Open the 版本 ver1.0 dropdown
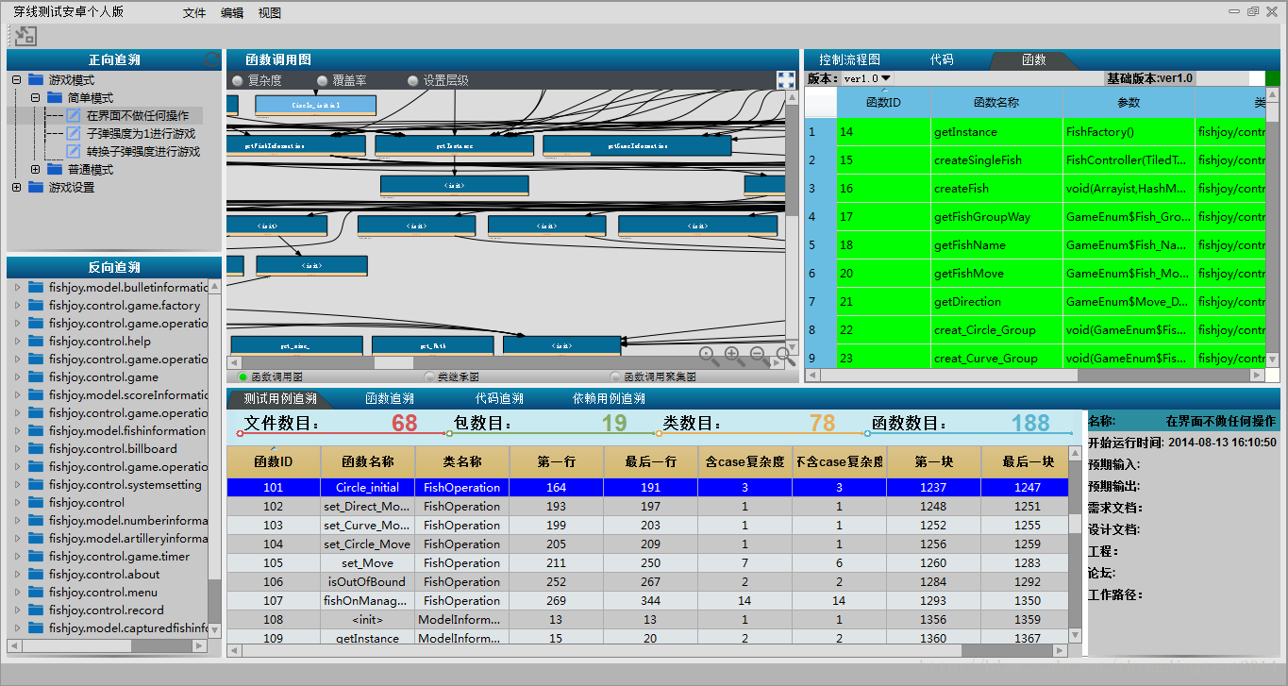This screenshot has width=1288, height=686. tap(868, 78)
